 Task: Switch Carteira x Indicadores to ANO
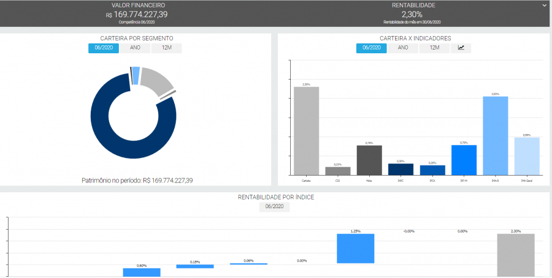403,48
